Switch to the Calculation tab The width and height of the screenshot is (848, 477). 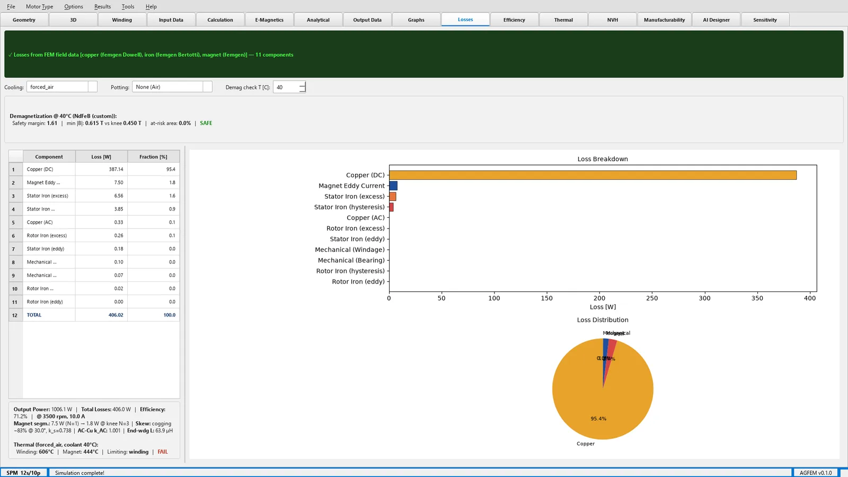point(220,20)
